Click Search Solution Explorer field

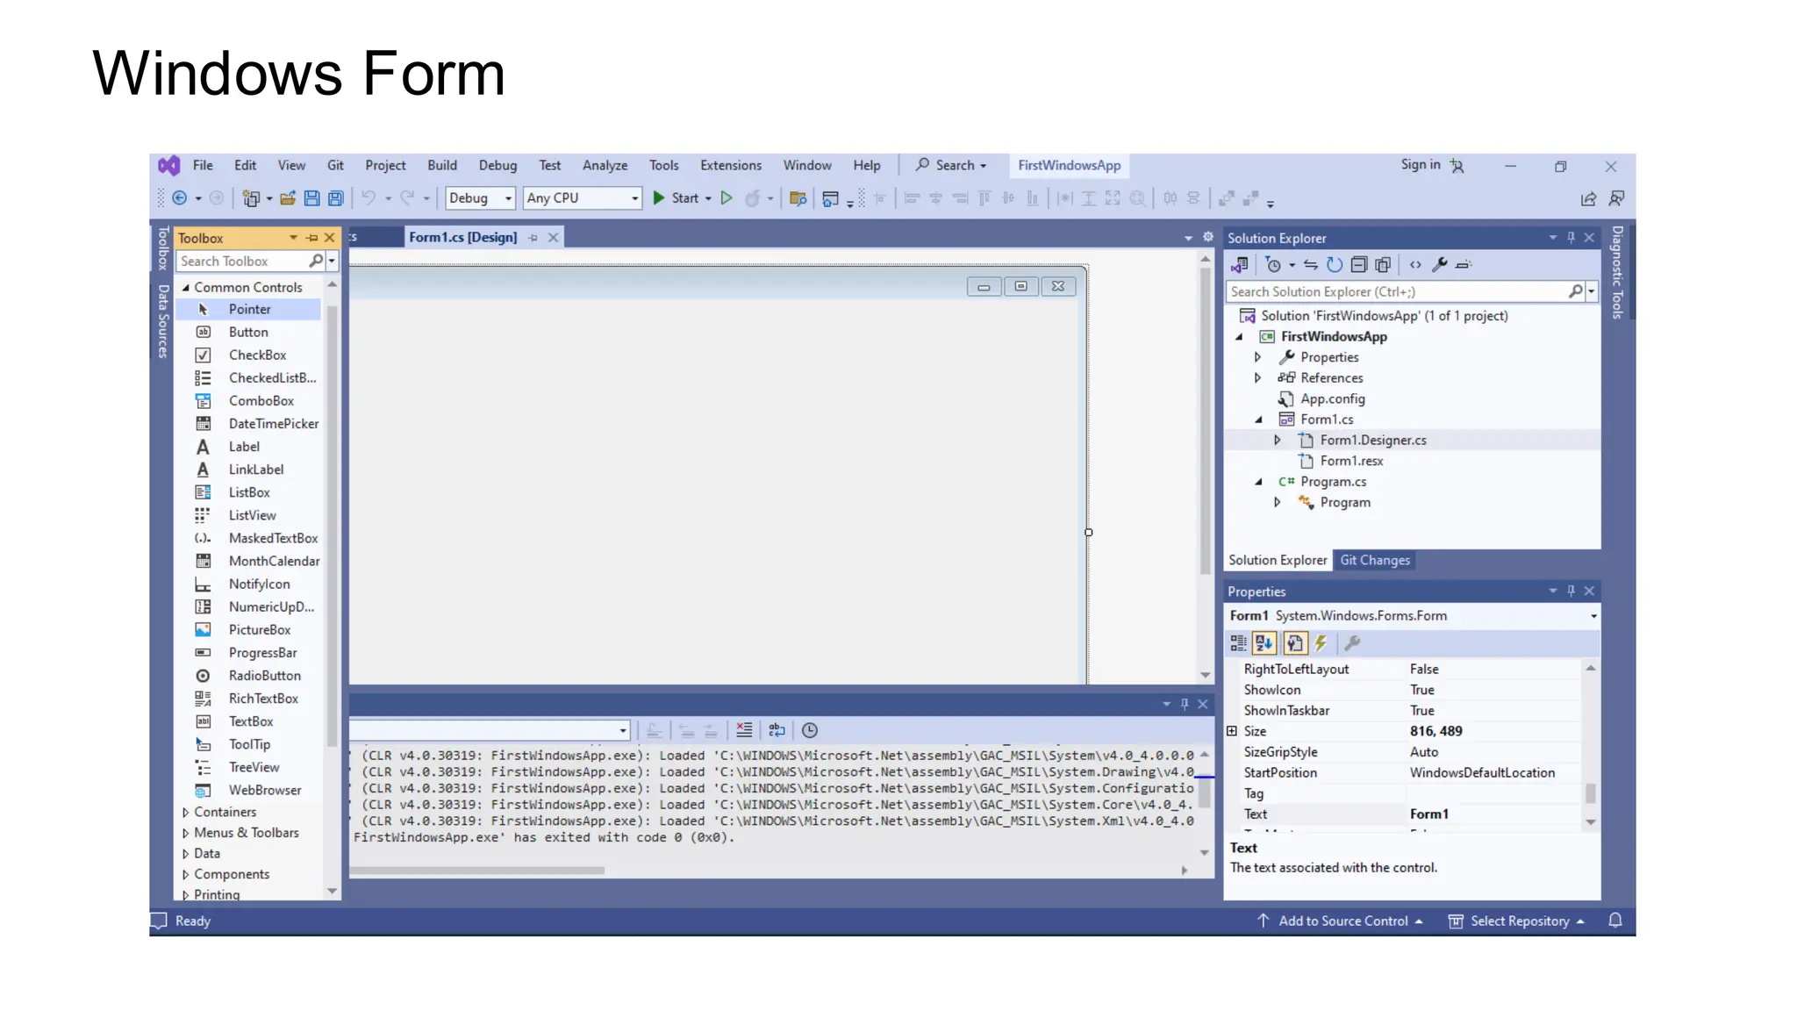pyautogui.click(x=1396, y=291)
